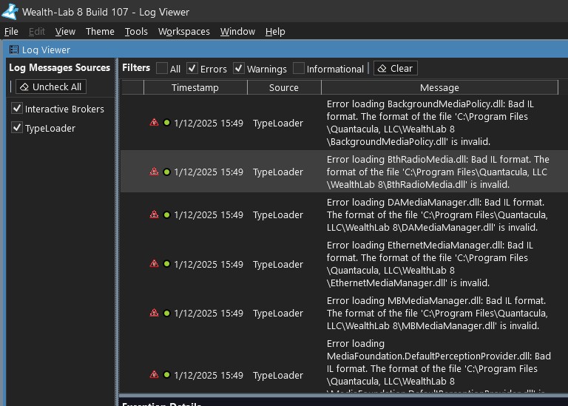Select the BthRadioMedia.dll error message row

click(438, 172)
